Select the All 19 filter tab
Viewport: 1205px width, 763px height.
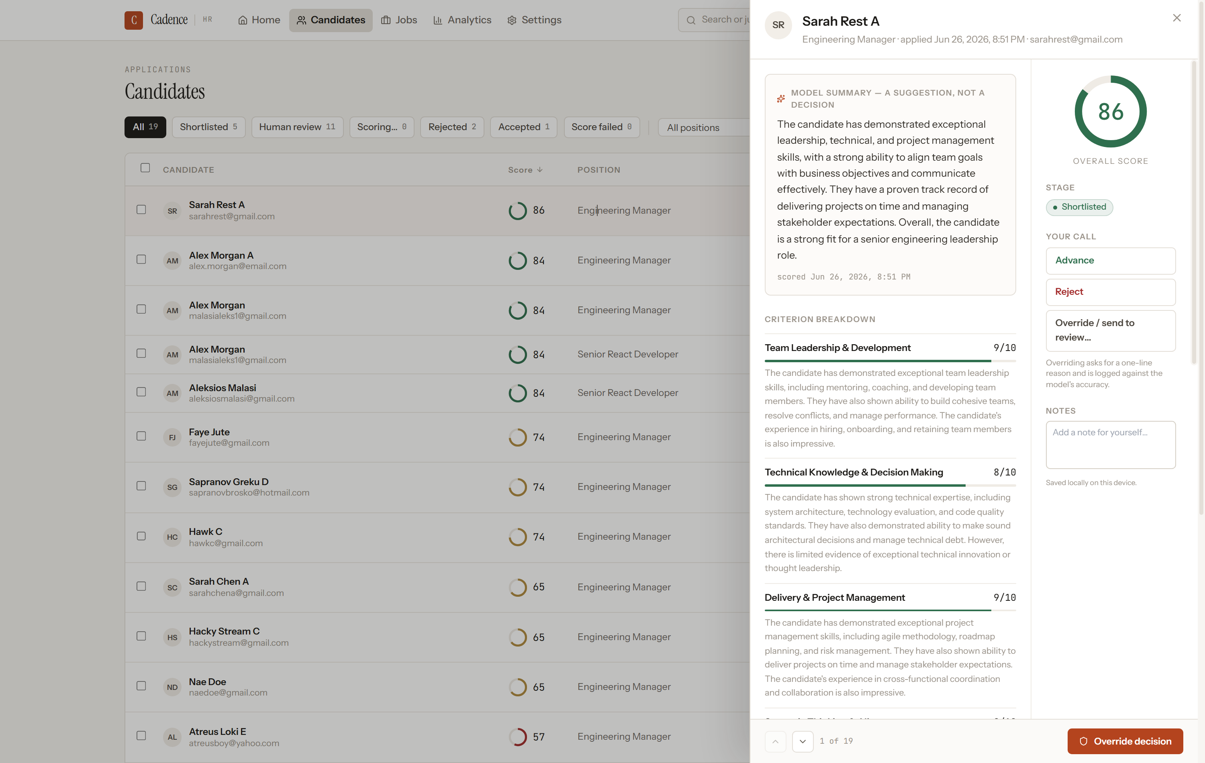(145, 127)
